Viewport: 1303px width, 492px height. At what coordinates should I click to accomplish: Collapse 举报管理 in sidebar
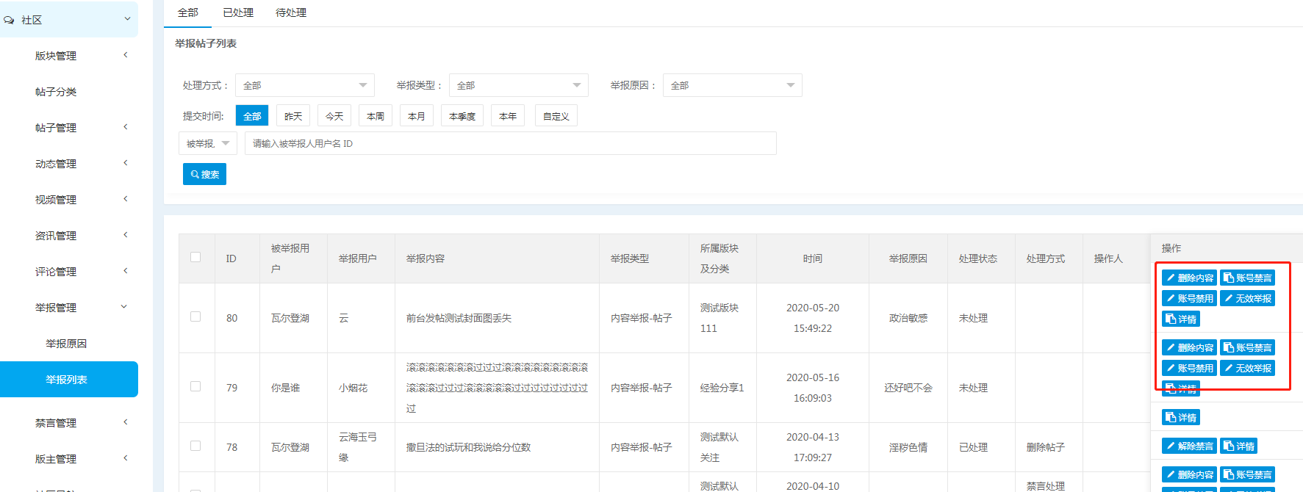pyautogui.click(x=69, y=308)
